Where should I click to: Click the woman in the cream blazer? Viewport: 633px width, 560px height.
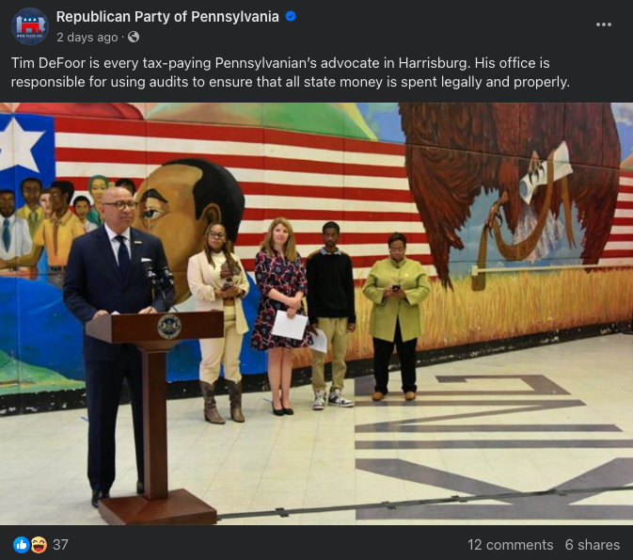pyautogui.click(x=218, y=323)
